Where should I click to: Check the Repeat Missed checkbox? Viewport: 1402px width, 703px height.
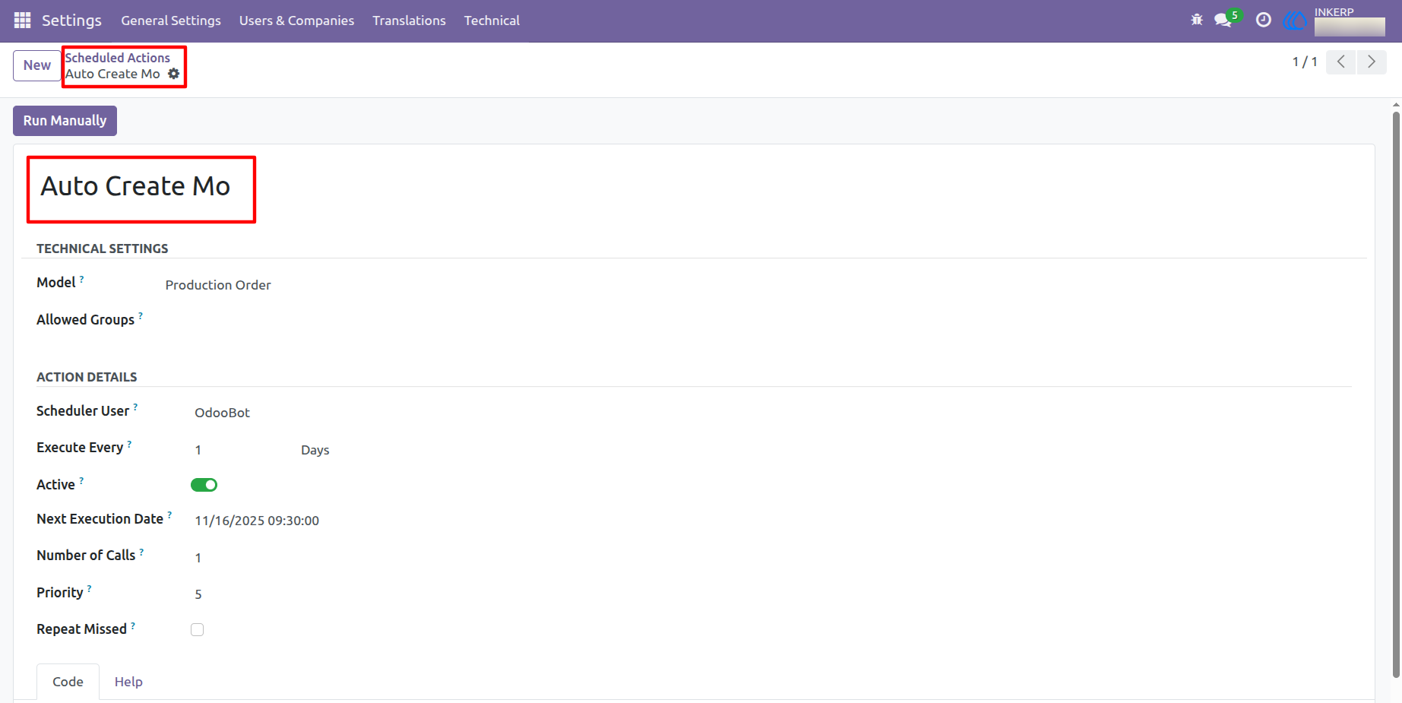tap(197, 629)
